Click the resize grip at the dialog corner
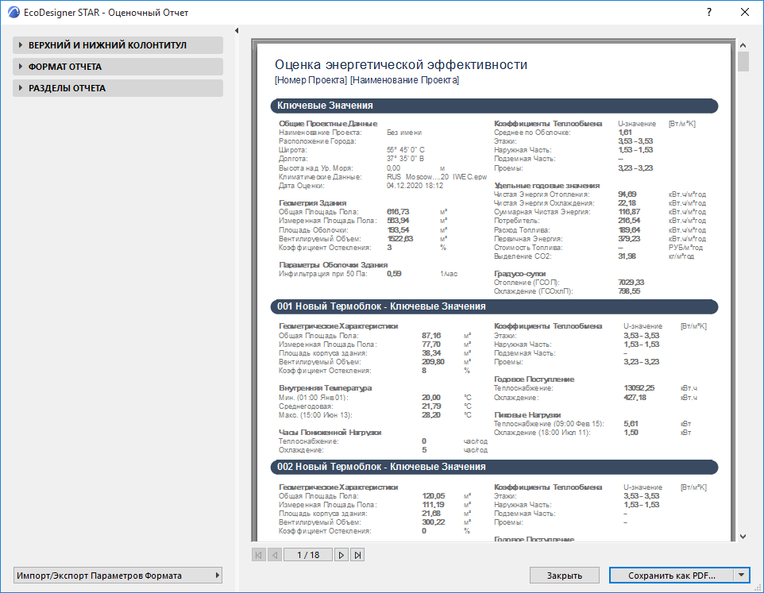 758,587
